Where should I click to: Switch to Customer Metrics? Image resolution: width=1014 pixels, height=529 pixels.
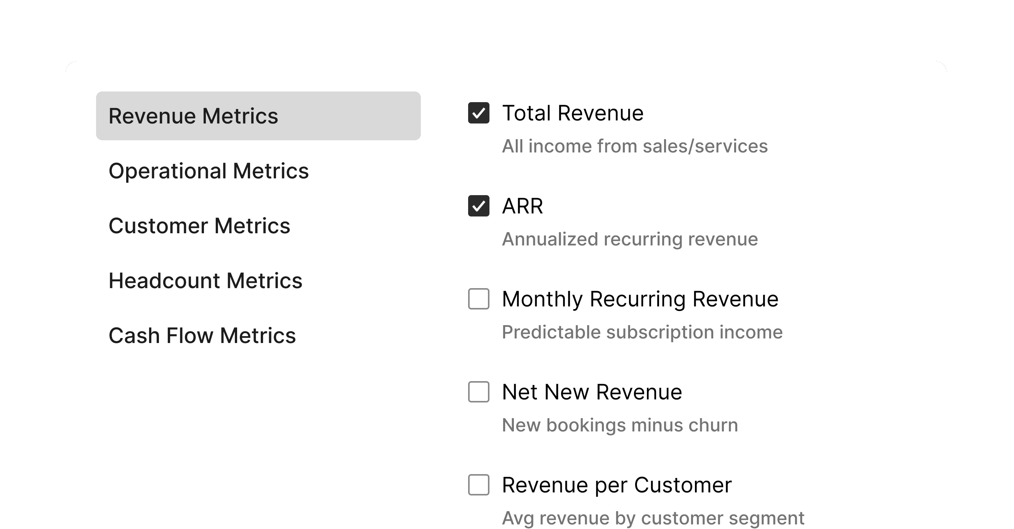click(199, 226)
